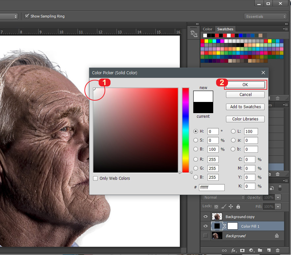The width and height of the screenshot is (291, 255).
Task: Pick the bright blue recent swatch
Action: tap(241, 35)
